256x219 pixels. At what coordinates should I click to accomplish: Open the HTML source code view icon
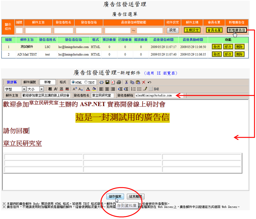pos(102,82)
